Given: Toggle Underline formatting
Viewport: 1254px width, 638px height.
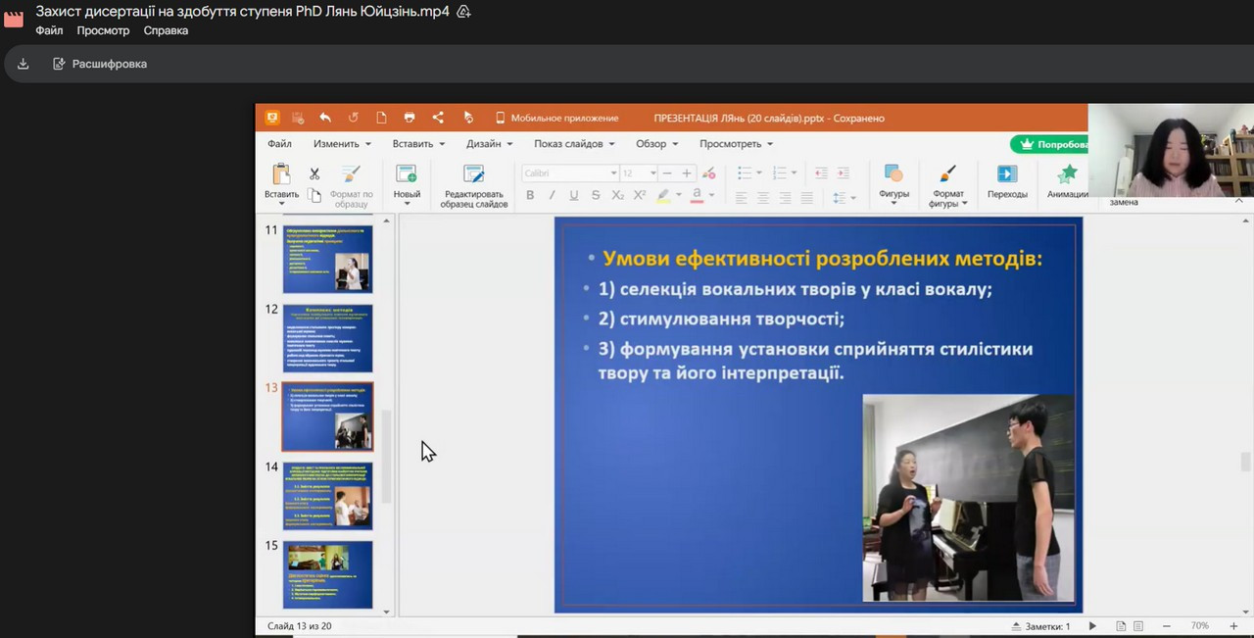Looking at the screenshot, I should (573, 195).
